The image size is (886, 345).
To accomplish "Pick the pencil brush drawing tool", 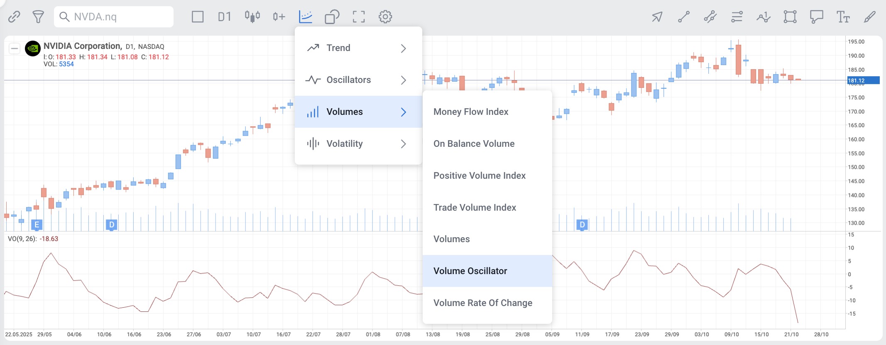I will click(x=869, y=17).
